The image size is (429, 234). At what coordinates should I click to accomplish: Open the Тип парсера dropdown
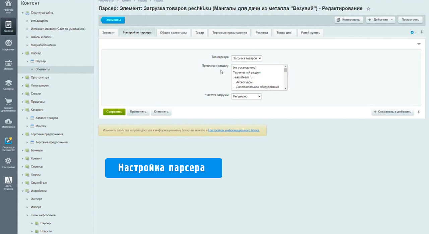247,58
